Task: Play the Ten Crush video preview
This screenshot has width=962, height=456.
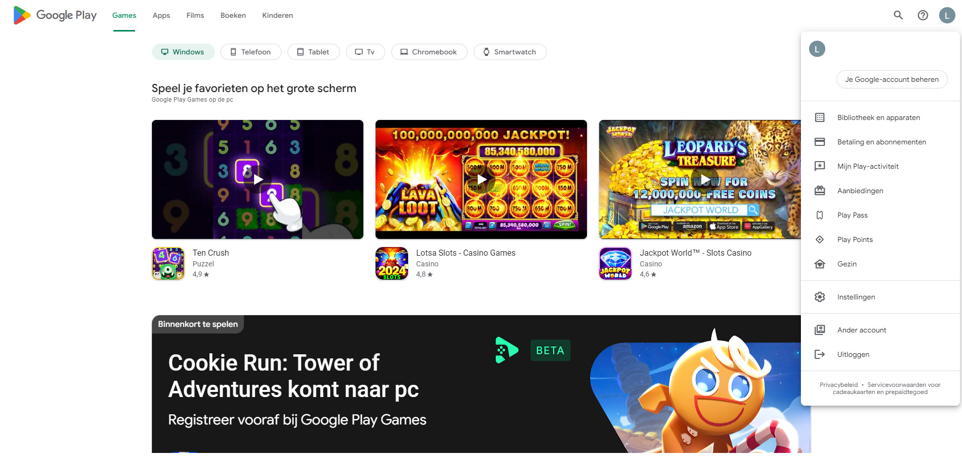Action: tap(258, 179)
